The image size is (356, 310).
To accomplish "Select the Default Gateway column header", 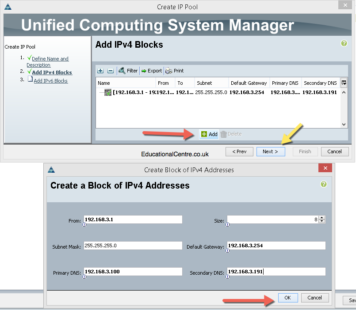I will point(249,83).
